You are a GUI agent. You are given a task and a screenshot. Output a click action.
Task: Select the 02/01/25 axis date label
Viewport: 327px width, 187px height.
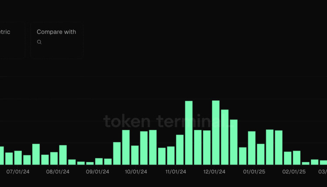coord(294,172)
